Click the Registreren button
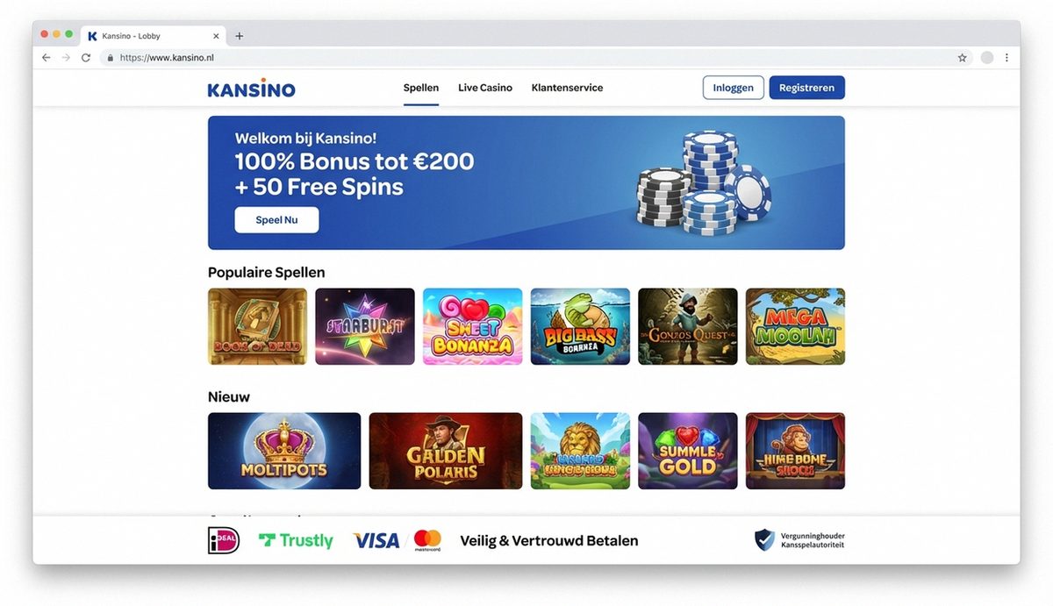1053x606 pixels. pyautogui.click(x=807, y=88)
